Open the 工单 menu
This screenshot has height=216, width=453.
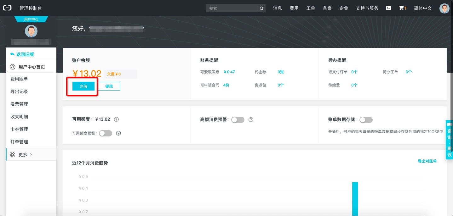tap(311, 8)
